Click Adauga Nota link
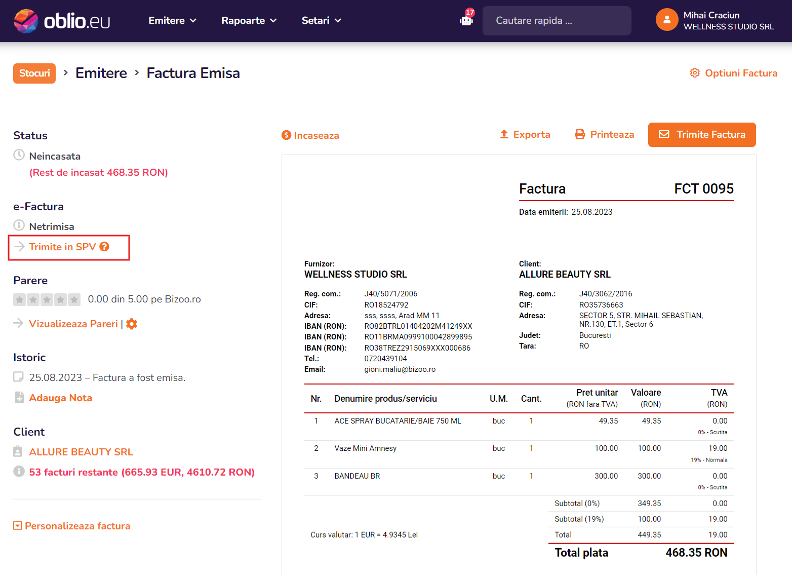 [x=61, y=398]
